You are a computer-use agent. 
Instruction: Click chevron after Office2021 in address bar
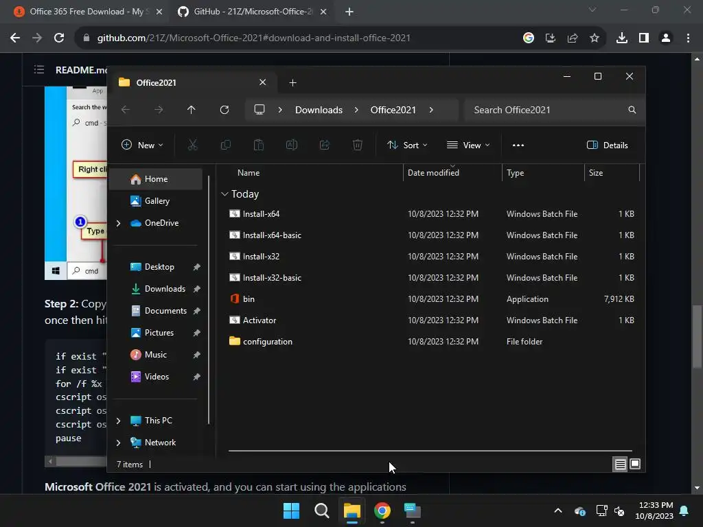(x=431, y=110)
